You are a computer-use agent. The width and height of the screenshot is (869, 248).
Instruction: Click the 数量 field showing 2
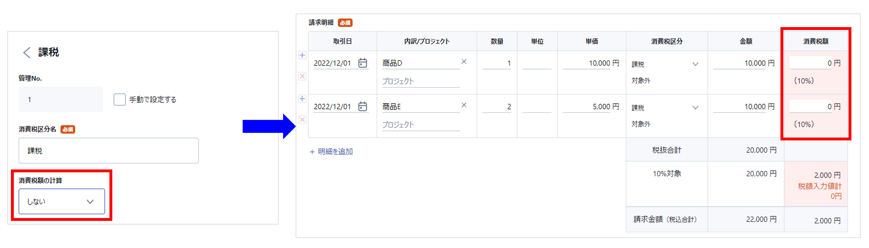[x=497, y=107]
